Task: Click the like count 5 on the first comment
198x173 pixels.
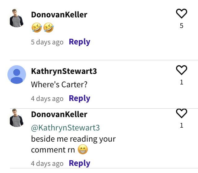Action: click(182, 26)
